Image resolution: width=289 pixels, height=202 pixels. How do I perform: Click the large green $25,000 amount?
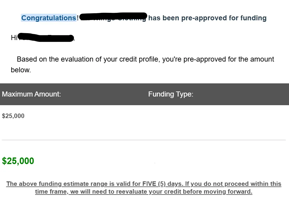pyautogui.click(x=18, y=161)
